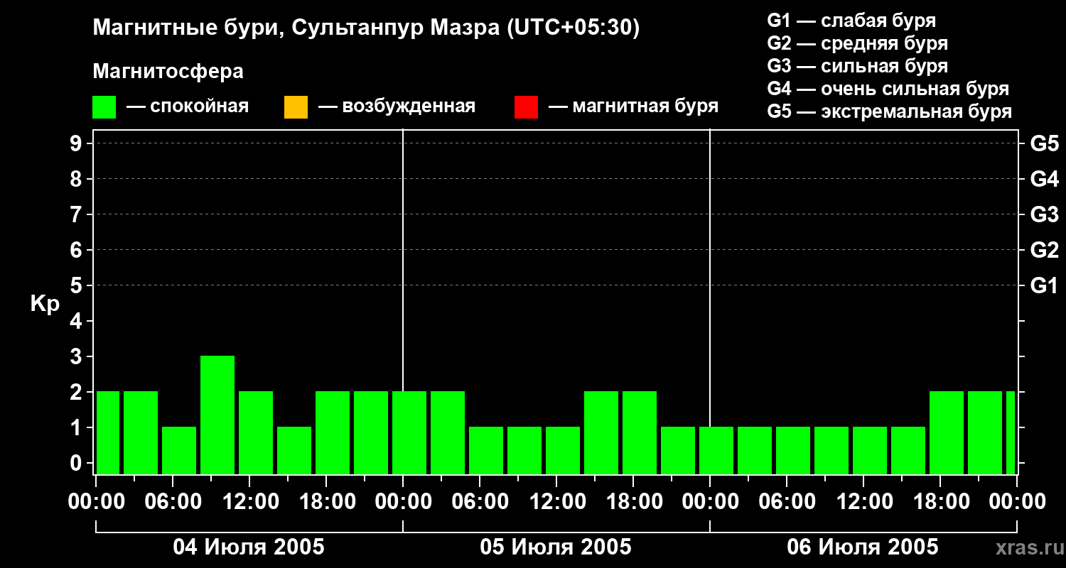The height and width of the screenshot is (568, 1066).
Task: Click the 'G5 — экстремальная буря' legend line
Action: coord(890,111)
